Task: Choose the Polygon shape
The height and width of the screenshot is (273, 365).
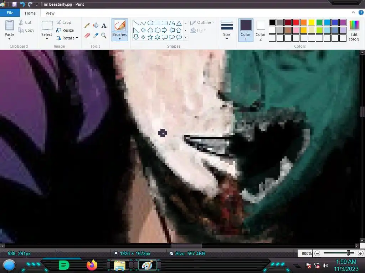Action: pos(172,23)
